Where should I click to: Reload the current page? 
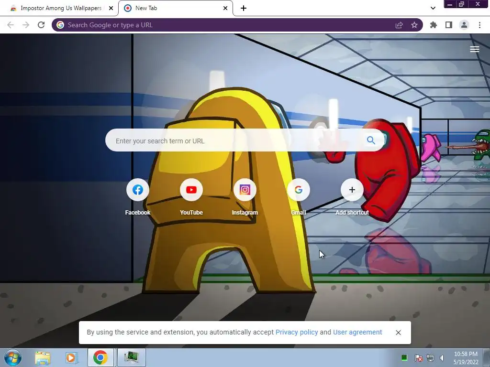tap(41, 25)
